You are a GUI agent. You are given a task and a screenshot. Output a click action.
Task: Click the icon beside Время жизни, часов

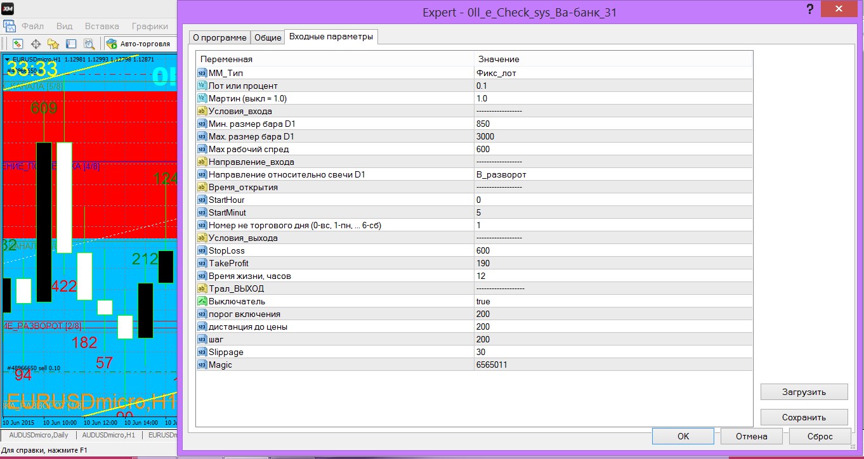coord(202,276)
